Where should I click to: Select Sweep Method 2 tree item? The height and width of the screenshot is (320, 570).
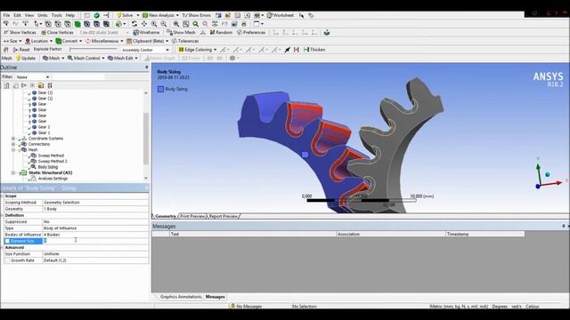(53, 161)
